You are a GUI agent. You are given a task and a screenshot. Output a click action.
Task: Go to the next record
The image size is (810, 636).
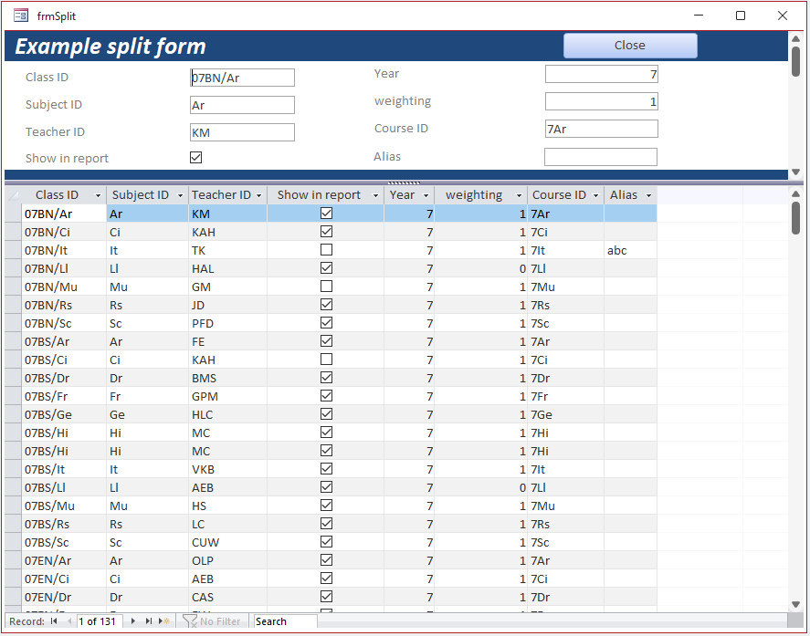click(x=133, y=621)
